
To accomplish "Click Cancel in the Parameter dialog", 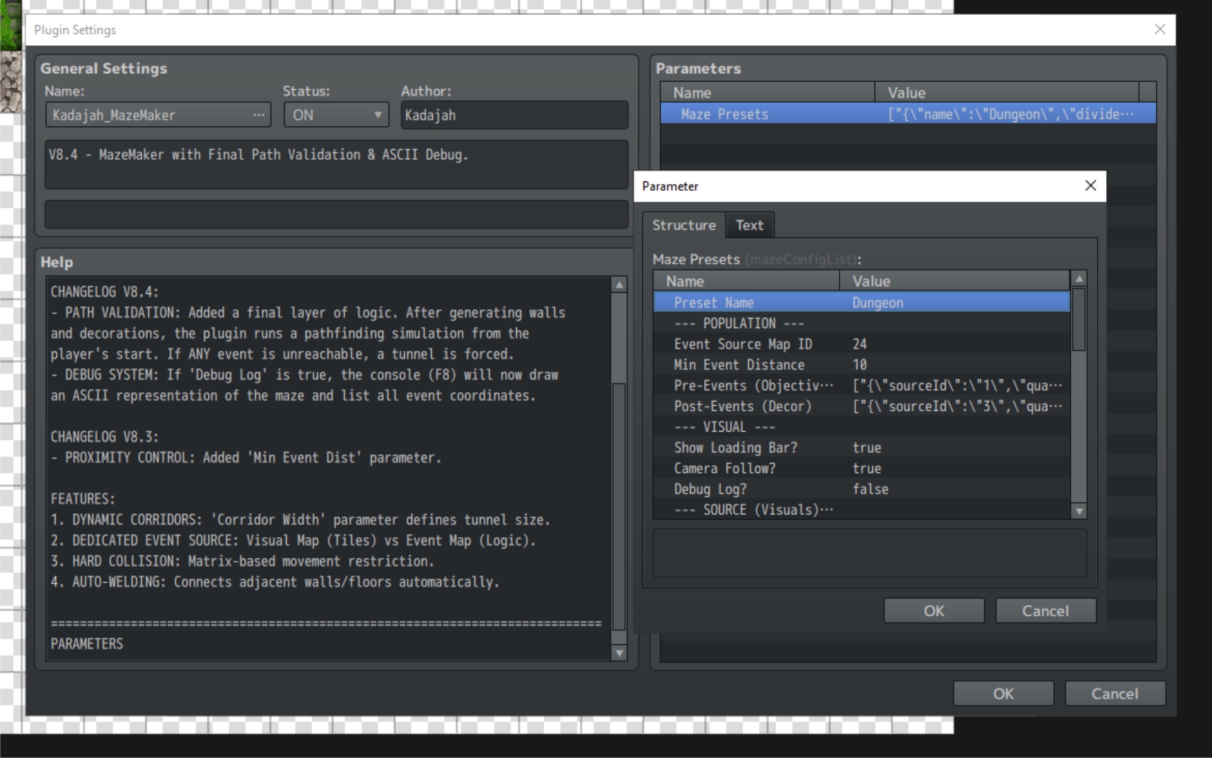I will [1045, 611].
